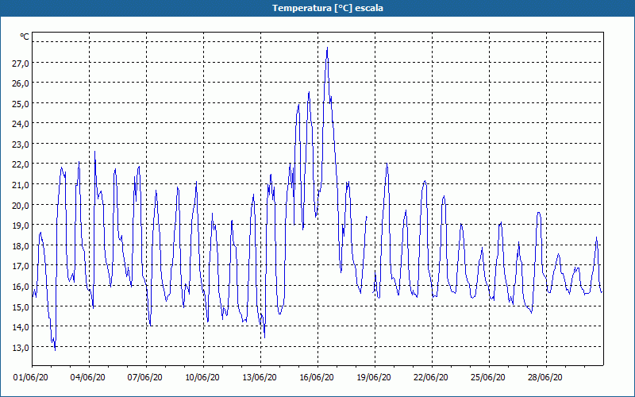Click the 19,0 y-axis label

point(21,225)
